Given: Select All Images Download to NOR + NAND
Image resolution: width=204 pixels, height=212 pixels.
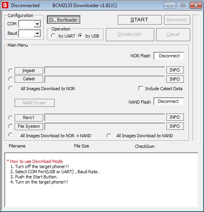Looking at the screenshot, I should [x=10, y=135].
